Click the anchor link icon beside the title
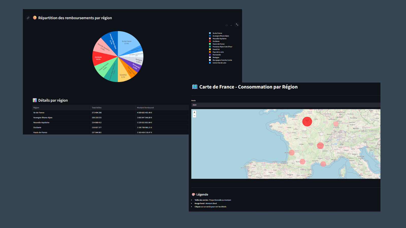The width and height of the screenshot is (406, 228). (28, 18)
